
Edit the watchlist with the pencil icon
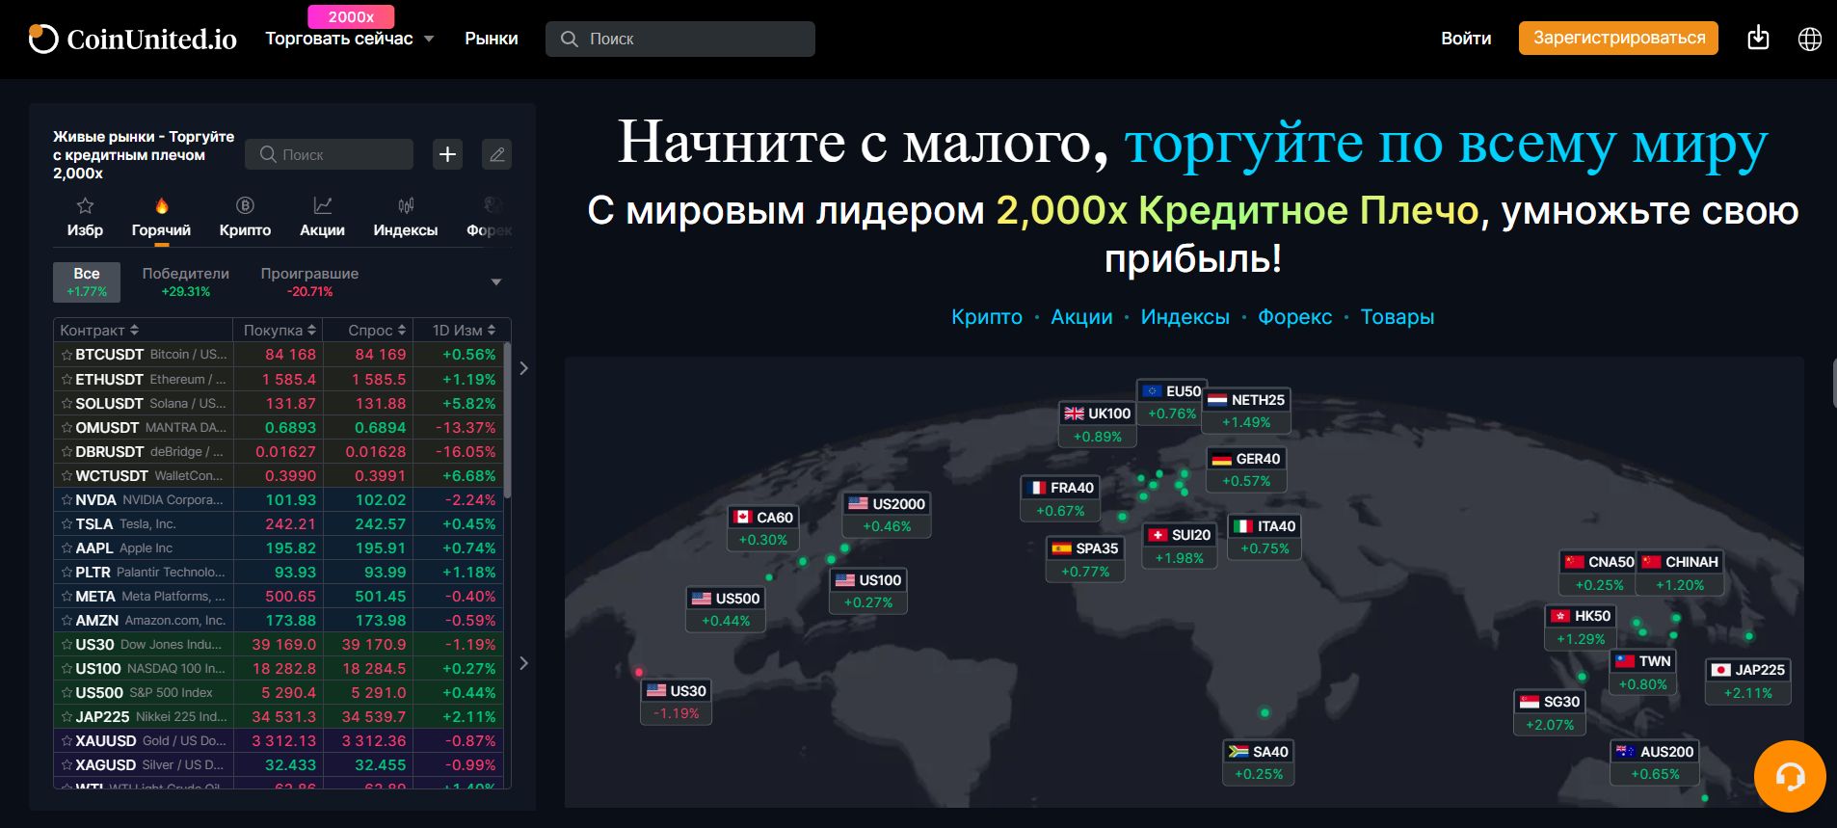click(497, 154)
